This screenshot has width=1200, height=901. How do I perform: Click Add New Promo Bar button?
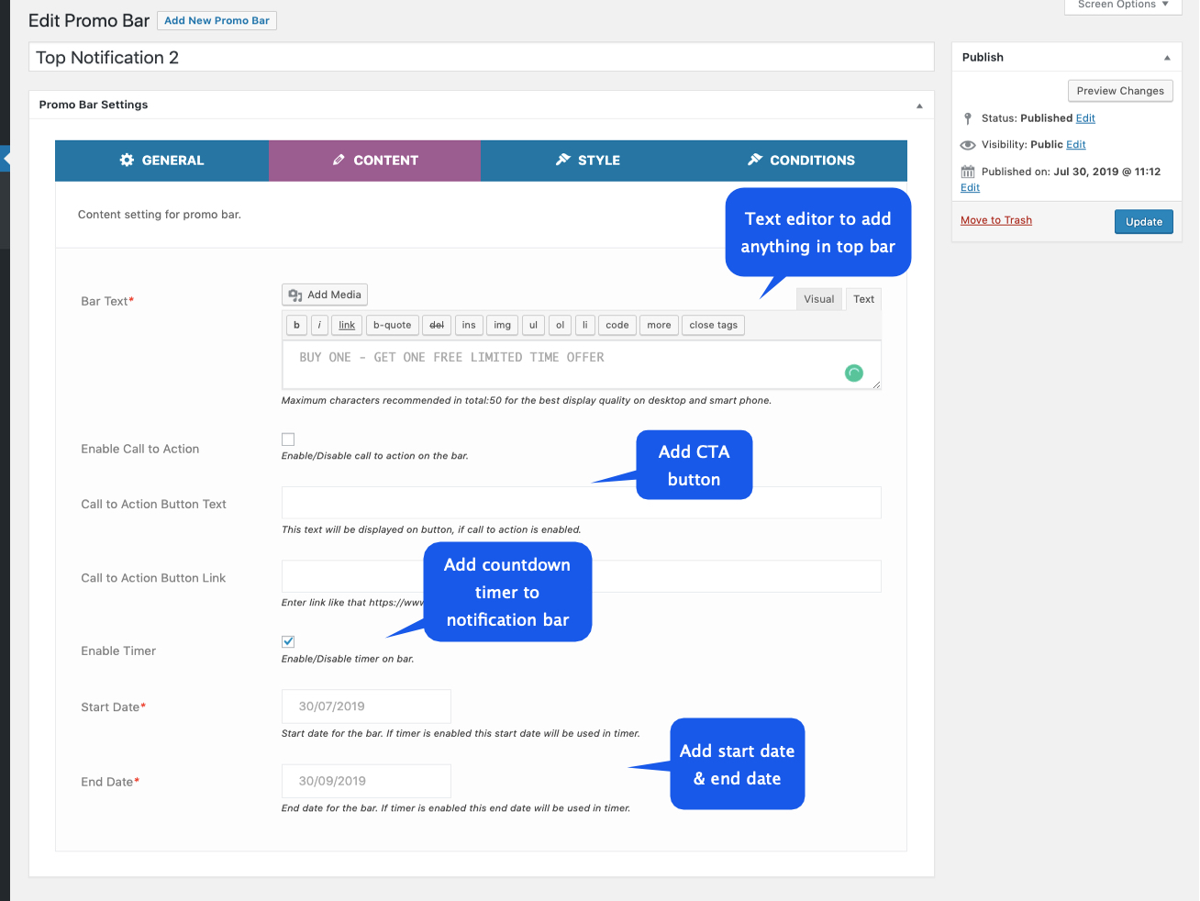(x=217, y=20)
